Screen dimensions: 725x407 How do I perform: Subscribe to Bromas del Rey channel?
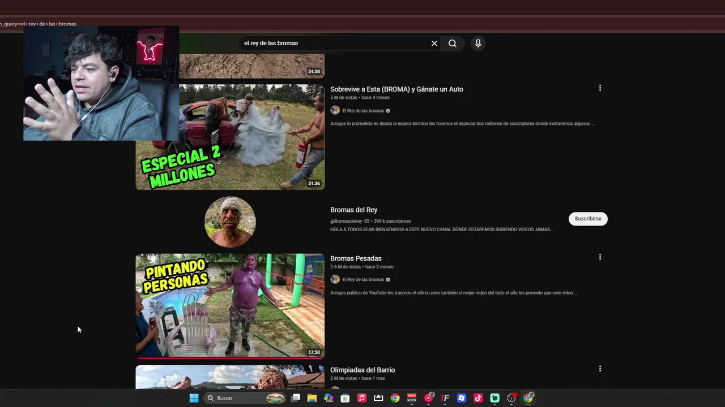(x=588, y=219)
